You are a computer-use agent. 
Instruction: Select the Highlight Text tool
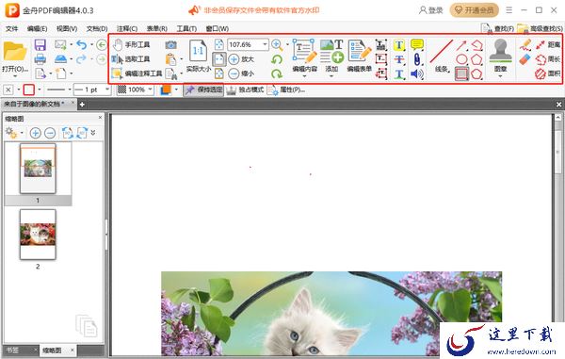[x=399, y=45]
